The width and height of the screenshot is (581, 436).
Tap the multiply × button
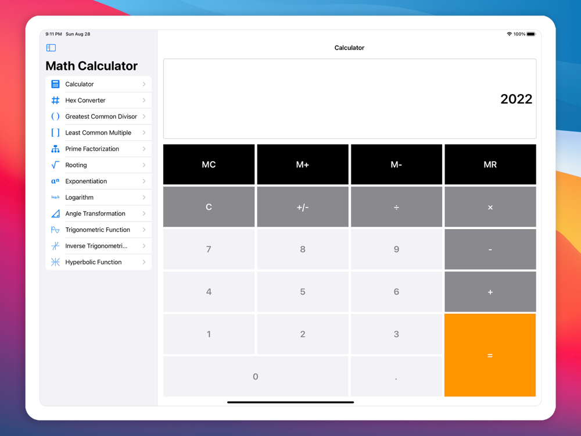point(490,207)
